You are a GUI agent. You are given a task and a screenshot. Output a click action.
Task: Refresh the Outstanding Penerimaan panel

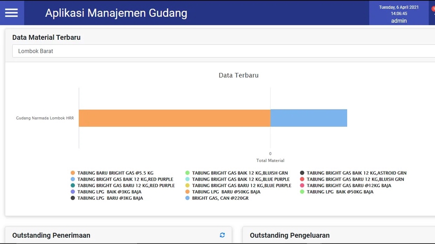222,235
